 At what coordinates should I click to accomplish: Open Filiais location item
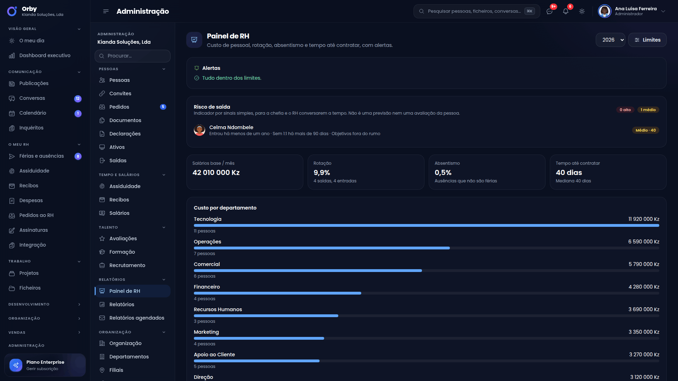(132, 370)
